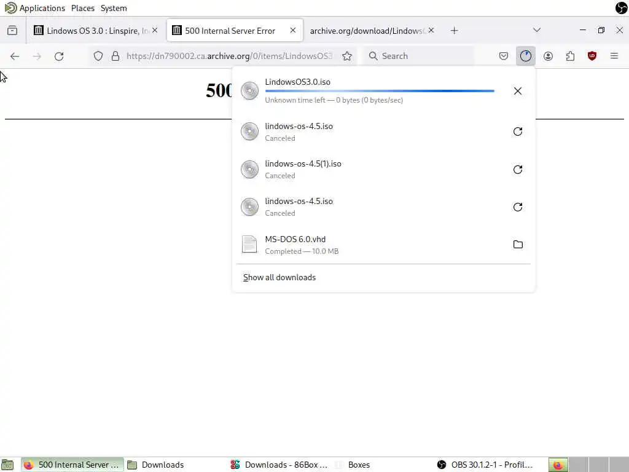Screen dimensions: 629x472
Task: Click Show all downloads
Action: tap(279, 277)
